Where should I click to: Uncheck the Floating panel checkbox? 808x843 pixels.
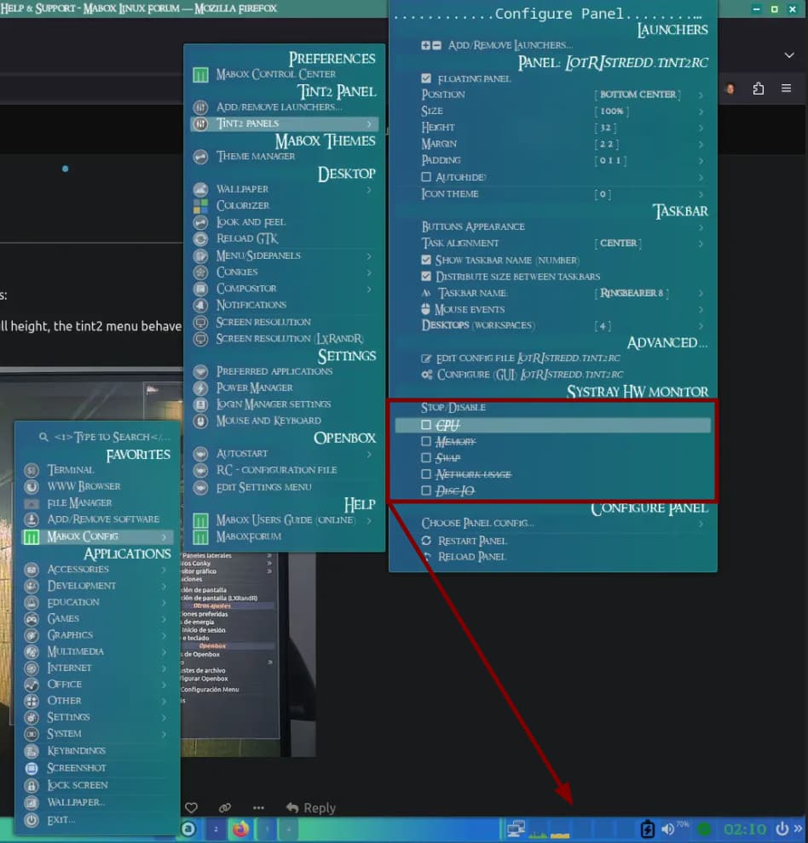(x=427, y=78)
